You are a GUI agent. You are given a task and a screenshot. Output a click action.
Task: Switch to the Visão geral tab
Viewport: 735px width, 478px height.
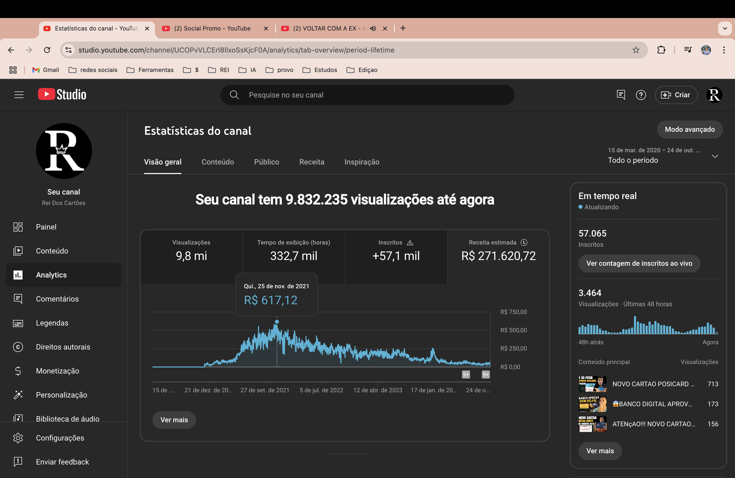(x=163, y=162)
